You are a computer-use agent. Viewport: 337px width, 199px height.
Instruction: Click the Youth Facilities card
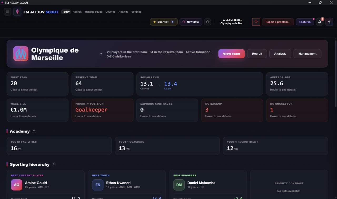tap(59, 146)
